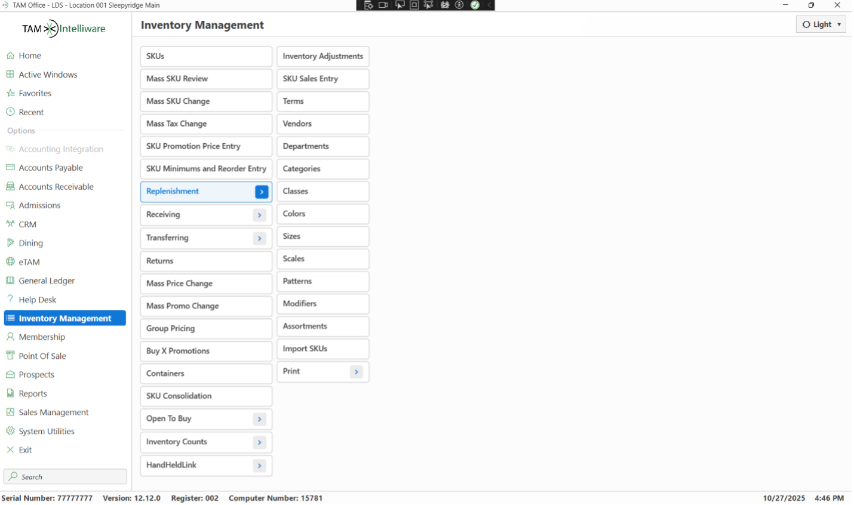The width and height of the screenshot is (854, 505).
Task: Click the Import SKUs button
Action: point(322,349)
